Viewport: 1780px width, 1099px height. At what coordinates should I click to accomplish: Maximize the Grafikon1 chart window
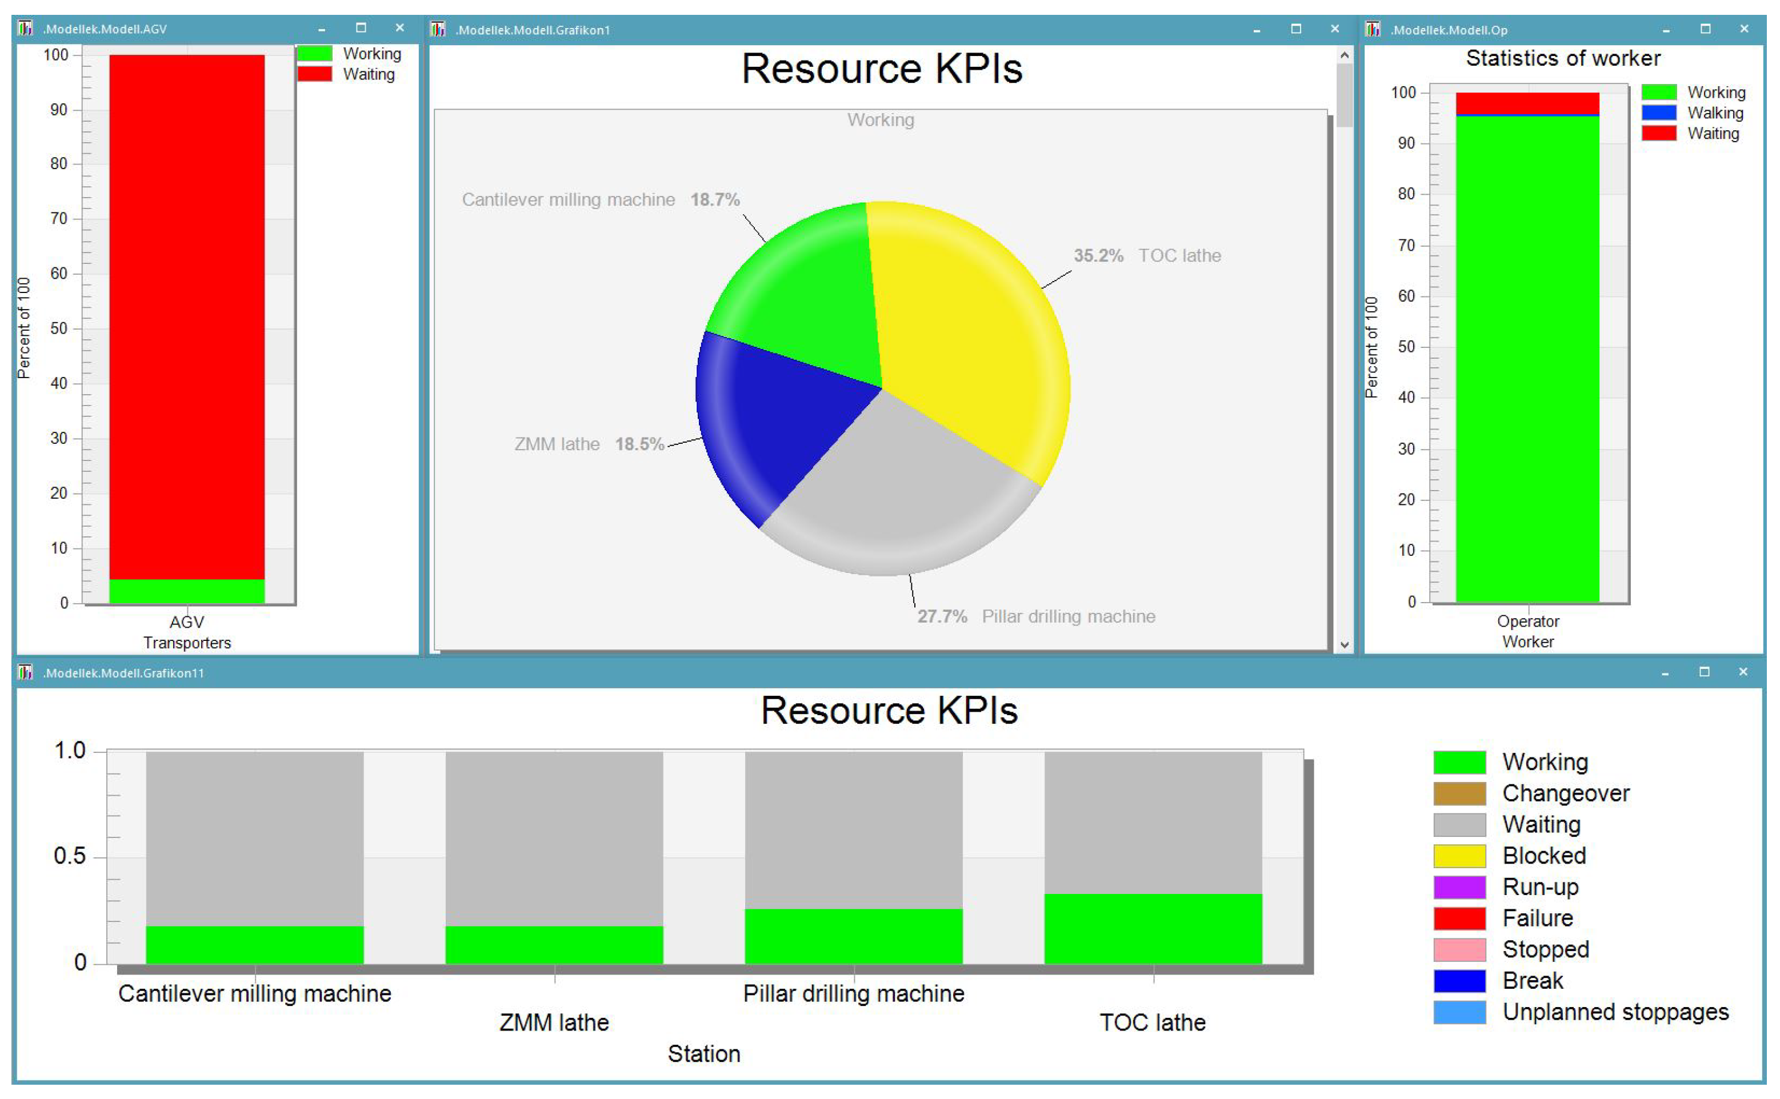pos(1296,29)
